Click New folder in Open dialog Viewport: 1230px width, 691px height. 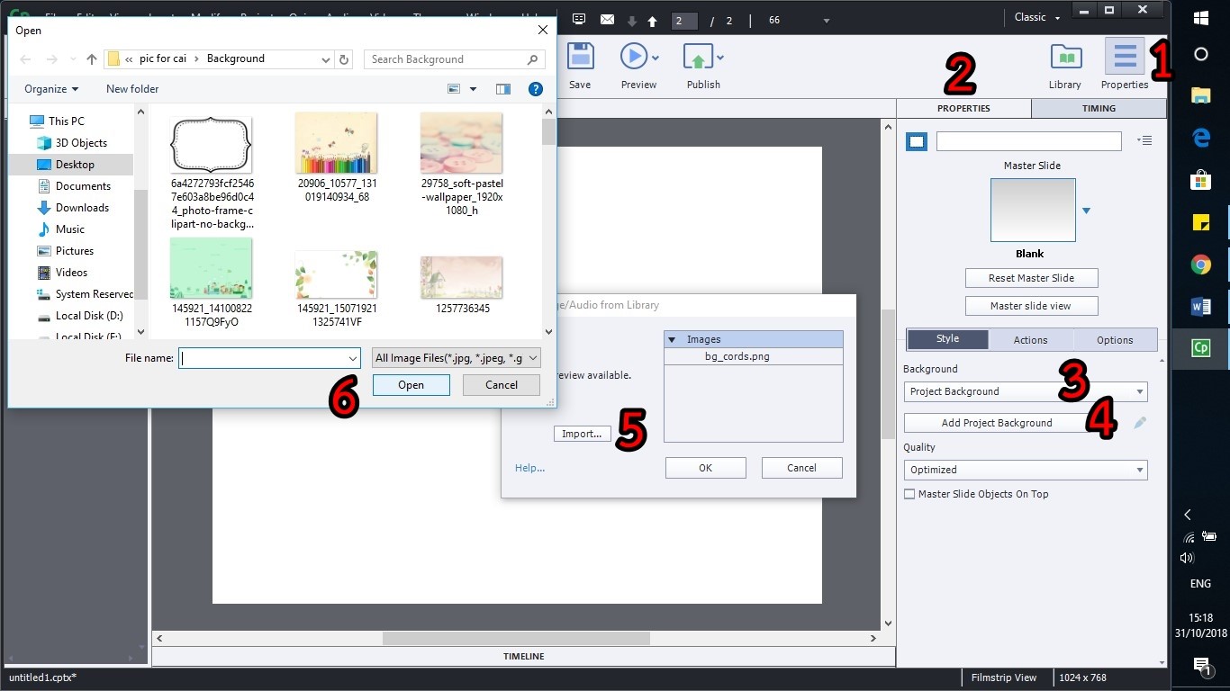(132, 89)
